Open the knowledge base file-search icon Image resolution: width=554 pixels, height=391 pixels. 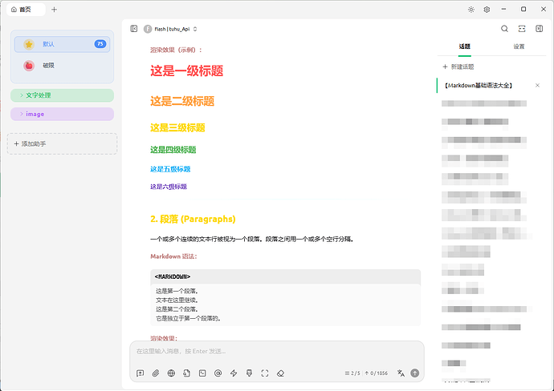point(186,373)
